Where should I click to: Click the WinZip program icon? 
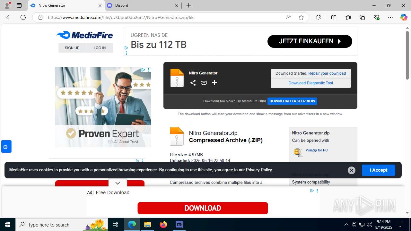point(298,152)
